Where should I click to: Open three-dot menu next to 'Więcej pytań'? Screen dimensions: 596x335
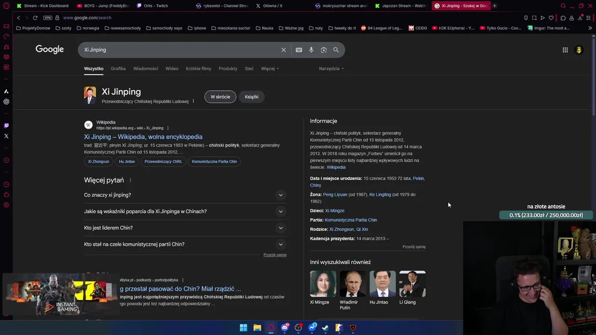[130, 180]
